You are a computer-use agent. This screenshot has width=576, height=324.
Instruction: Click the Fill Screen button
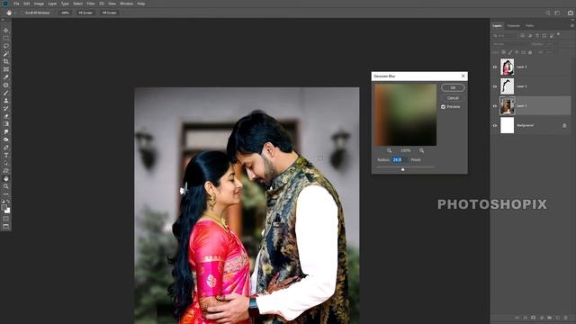(x=109, y=13)
